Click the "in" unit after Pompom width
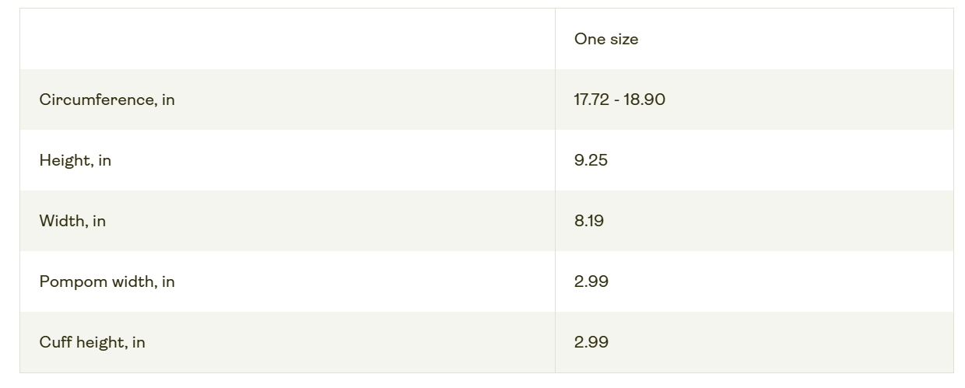Viewport: 965px width, 388px height. tap(168, 281)
